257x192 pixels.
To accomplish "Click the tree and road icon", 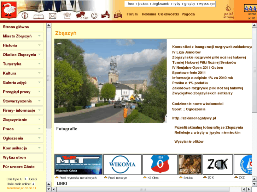I will coord(105,14).
